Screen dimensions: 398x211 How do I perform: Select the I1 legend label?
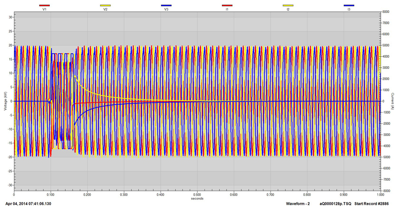pyautogui.click(x=227, y=9)
